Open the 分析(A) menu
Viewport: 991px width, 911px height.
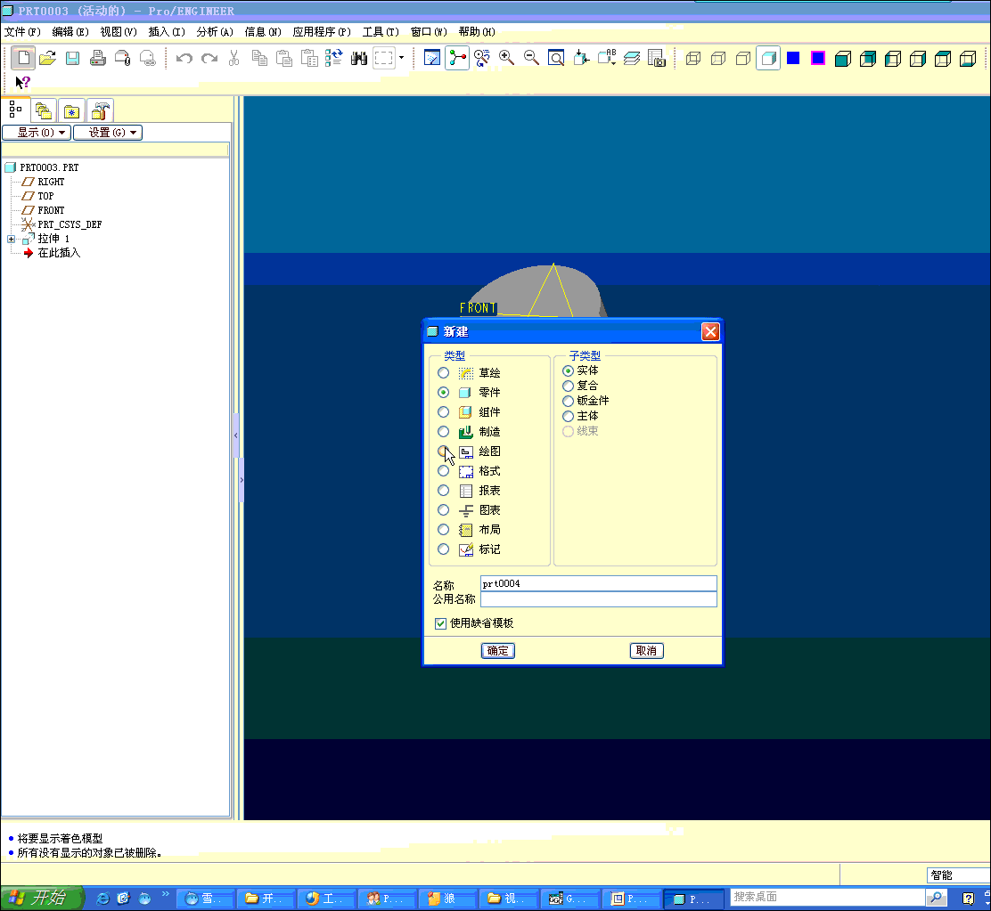coord(215,31)
